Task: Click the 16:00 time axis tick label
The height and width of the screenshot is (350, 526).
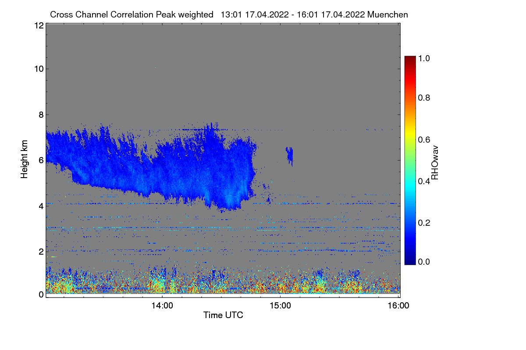Action: pos(398,306)
